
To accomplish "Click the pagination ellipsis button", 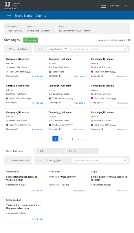I will 67,139.
